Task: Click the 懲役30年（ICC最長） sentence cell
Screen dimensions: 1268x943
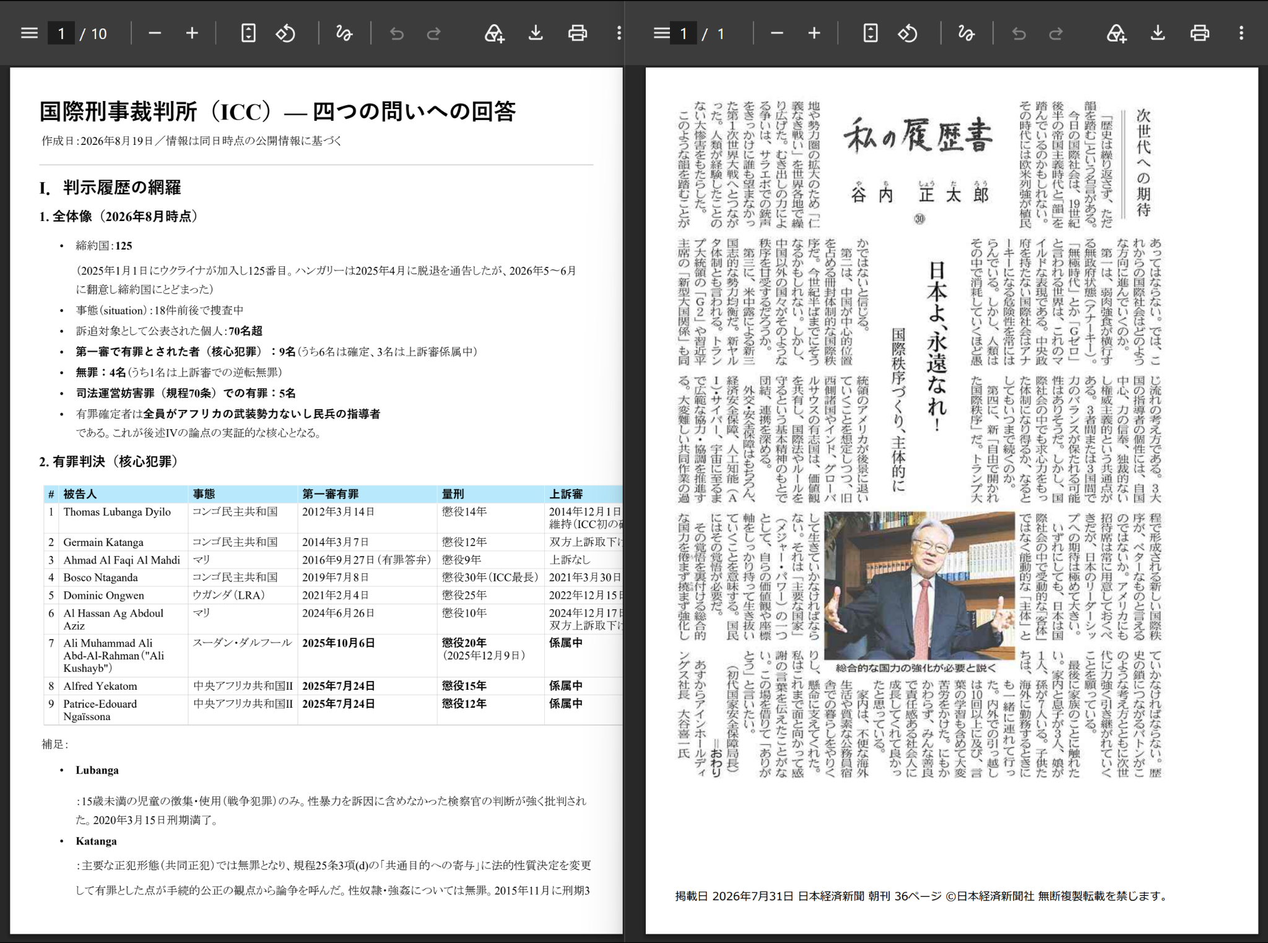Action: (x=490, y=577)
